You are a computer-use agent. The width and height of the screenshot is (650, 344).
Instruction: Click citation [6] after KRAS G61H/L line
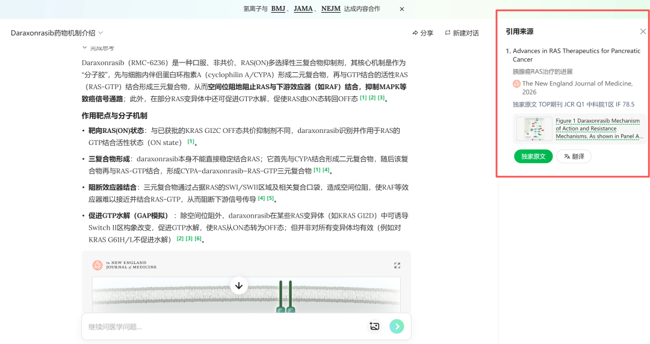tap(198, 239)
